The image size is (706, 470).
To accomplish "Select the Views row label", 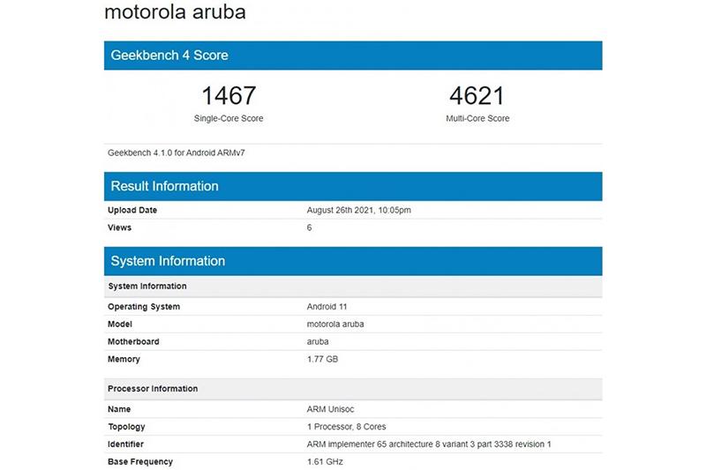I will tap(119, 228).
